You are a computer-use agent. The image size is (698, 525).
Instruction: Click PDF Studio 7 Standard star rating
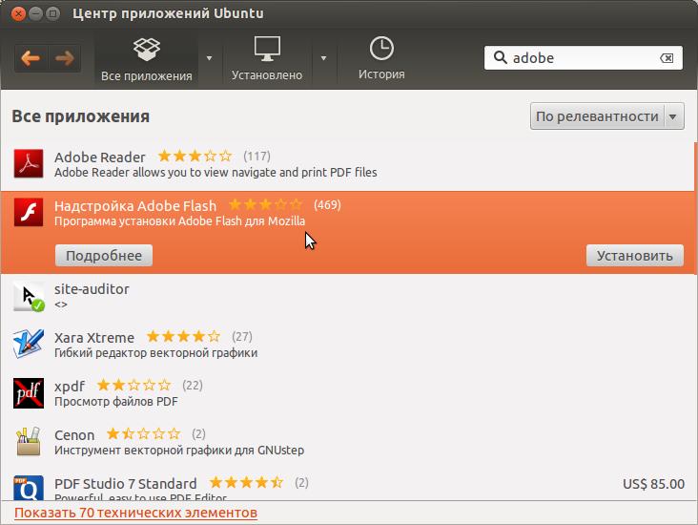tap(246, 482)
